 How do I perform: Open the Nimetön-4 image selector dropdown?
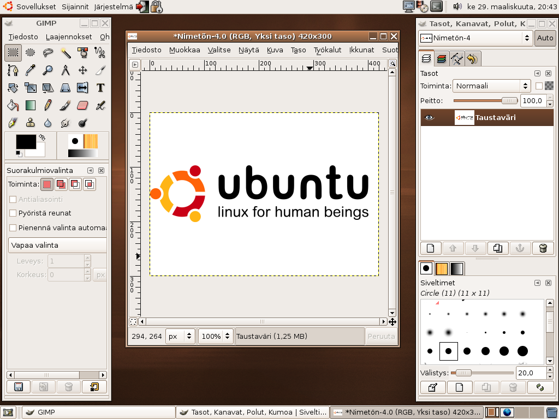475,38
